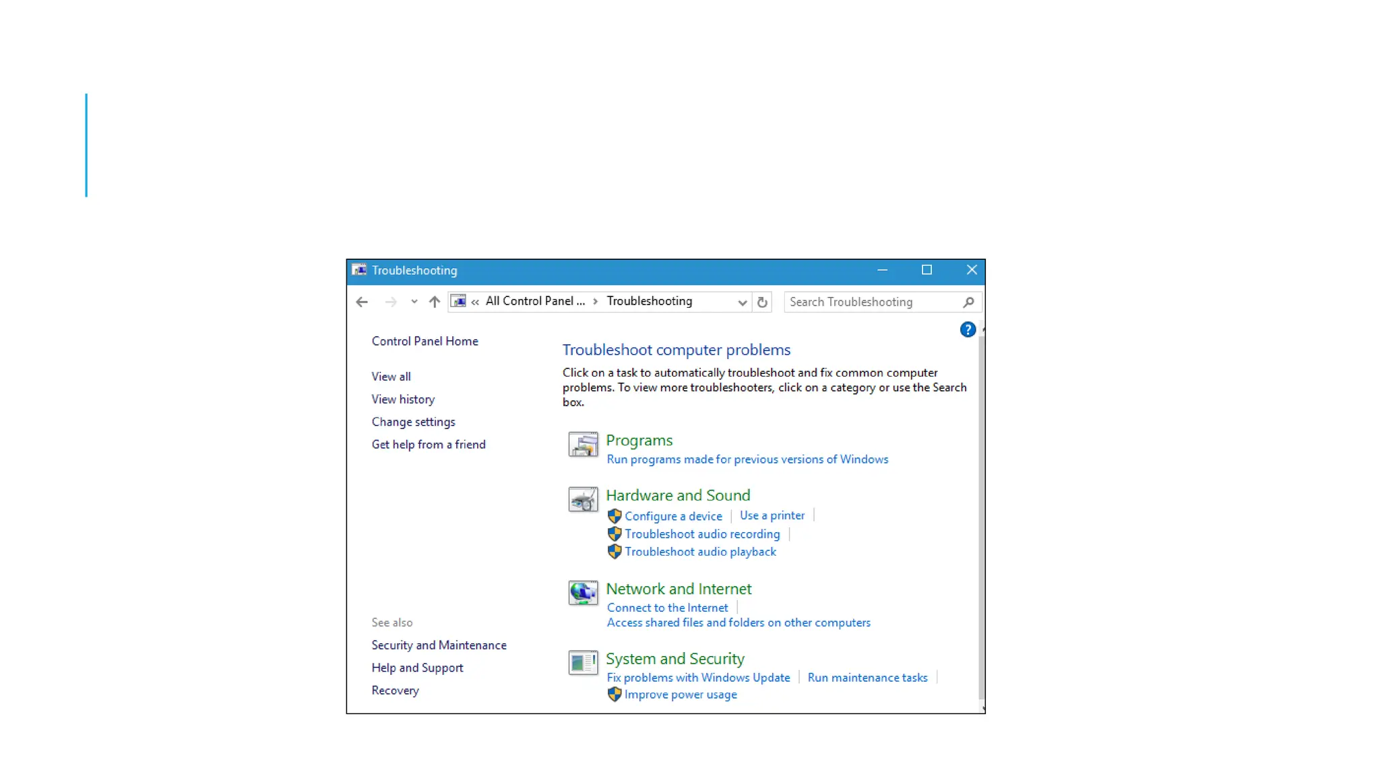This screenshot has height=776, width=1380.
Task: Start Troubleshoot audio recording
Action: (x=702, y=534)
